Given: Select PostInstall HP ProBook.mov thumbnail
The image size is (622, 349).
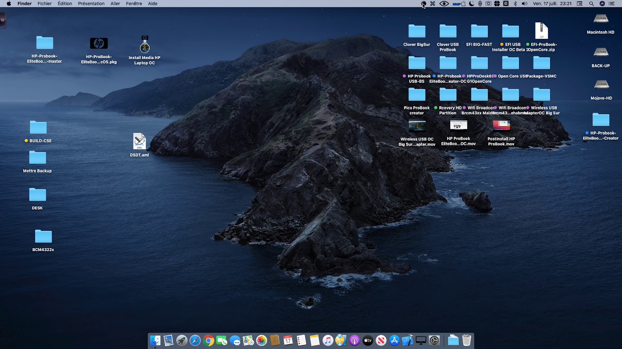Looking at the screenshot, I should tap(501, 126).
